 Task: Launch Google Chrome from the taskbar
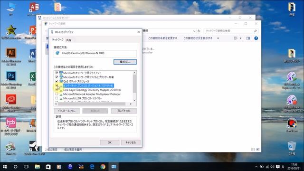(103, 167)
